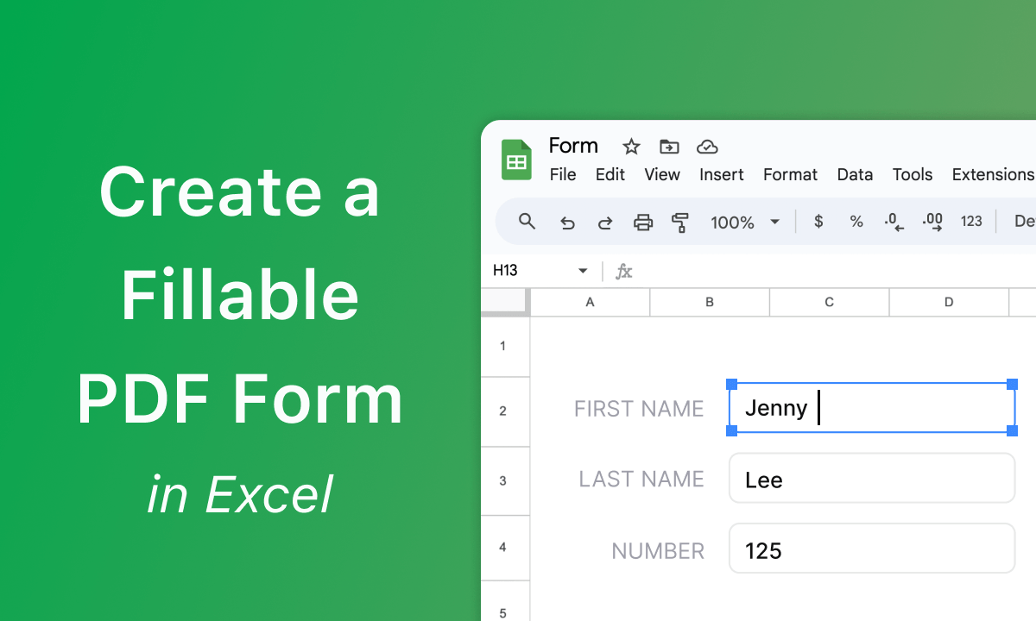Click the Last Name field containing Lee
This screenshot has height=621, width=1036.
click(871, 479)
